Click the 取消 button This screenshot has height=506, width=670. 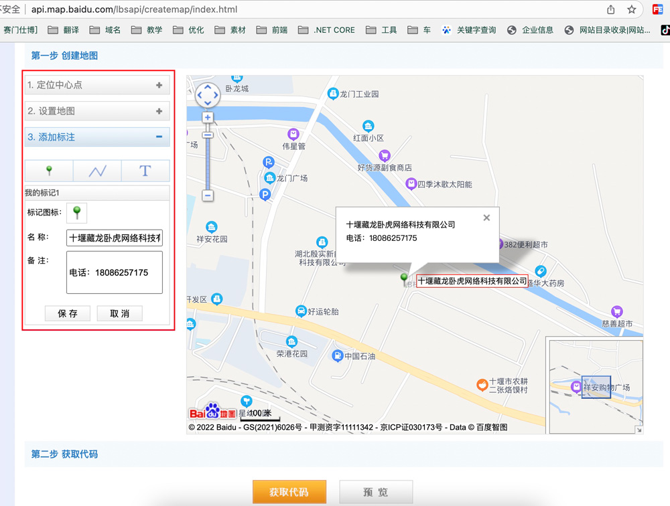(120, 313)
